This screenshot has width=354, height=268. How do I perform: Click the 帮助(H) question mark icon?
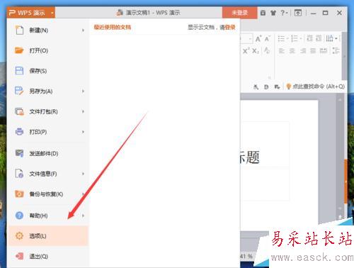click(x=19, y=216)
